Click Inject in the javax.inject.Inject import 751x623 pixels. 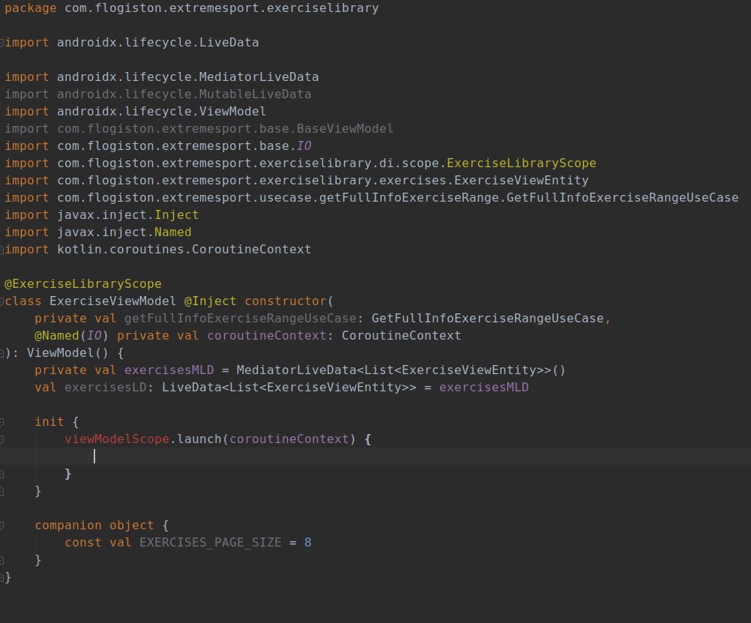(x=176, y=215)
